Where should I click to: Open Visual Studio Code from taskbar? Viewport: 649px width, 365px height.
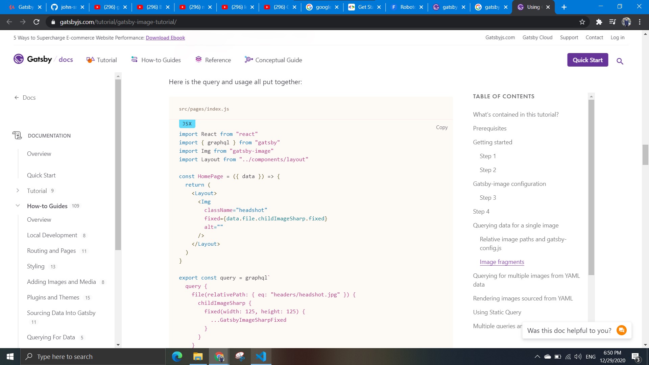click(x=261, y=357)
